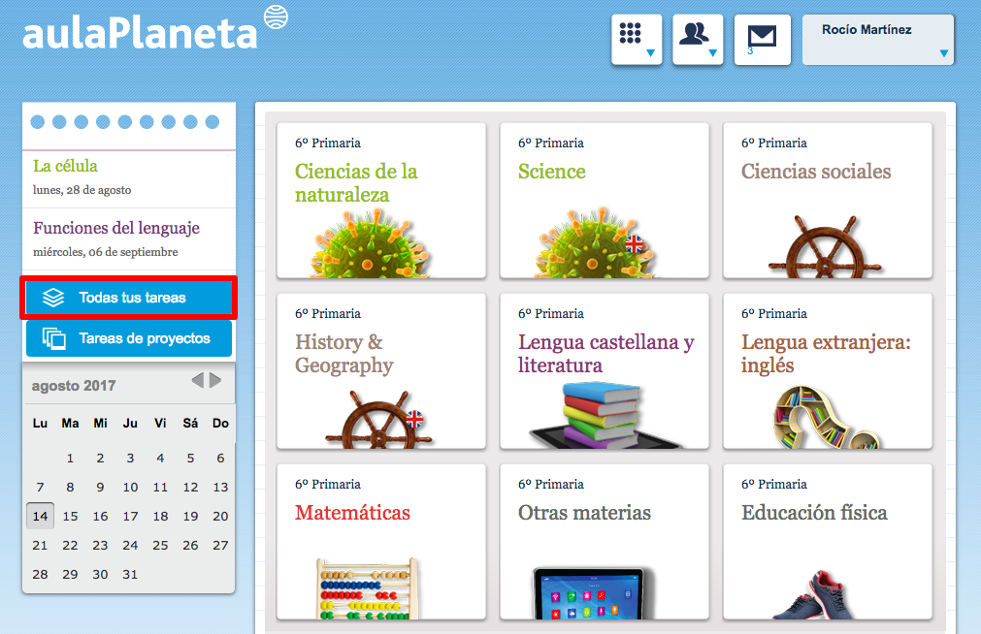
Task: Select day 28 in the calendar
Action: [x=40, y=574]
